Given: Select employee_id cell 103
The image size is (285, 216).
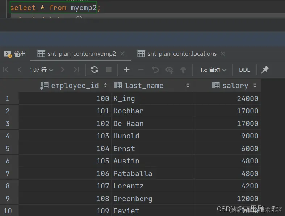Looking at the screenshot, I should (x=65, y=136).
